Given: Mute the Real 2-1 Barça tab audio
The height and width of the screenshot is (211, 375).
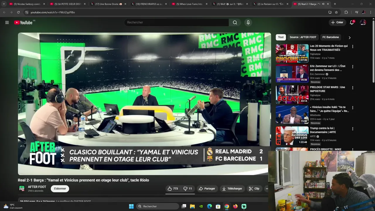Looking at the screenshot, I should point(323,4).
